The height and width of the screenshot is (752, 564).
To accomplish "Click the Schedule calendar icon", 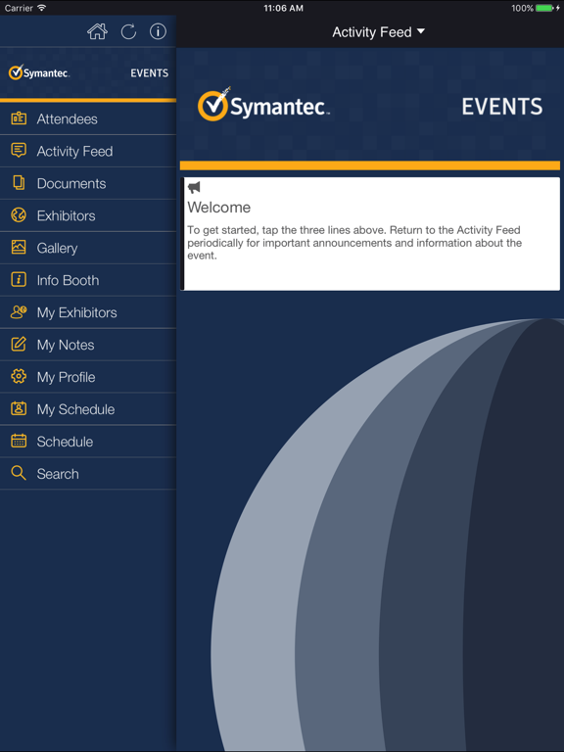I will tap(19, 441).
